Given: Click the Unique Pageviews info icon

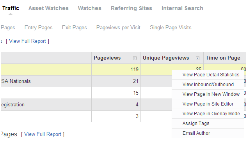Looking at the screenshot, I should tap(197, 58).
